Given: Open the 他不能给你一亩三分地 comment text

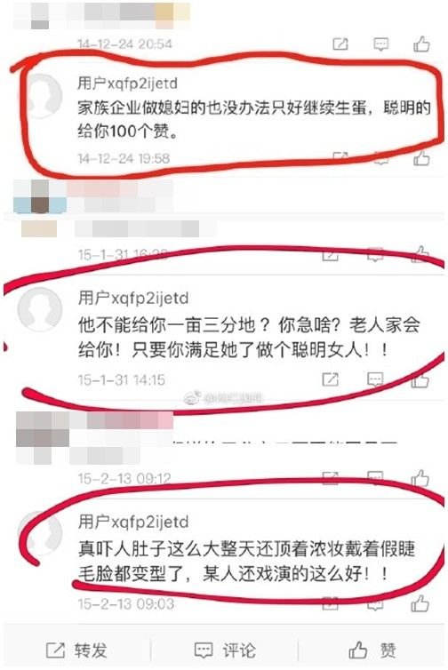Looking at the screenshot, I should point(249,338).
